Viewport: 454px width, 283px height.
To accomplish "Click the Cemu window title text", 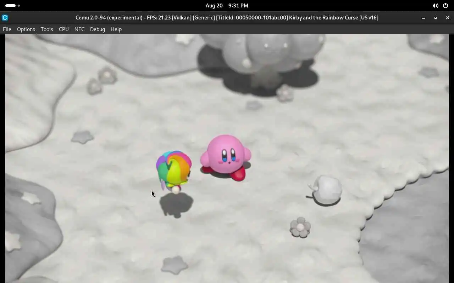I will (227, 17).
